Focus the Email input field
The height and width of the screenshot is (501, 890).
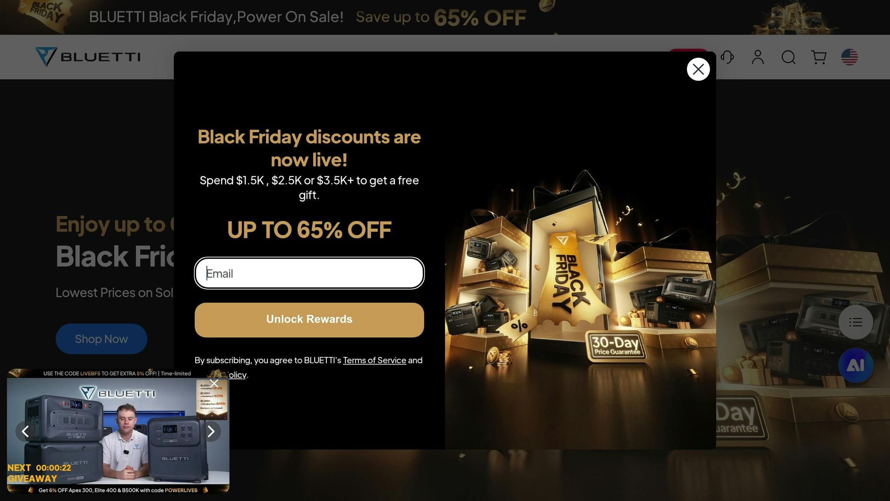(309, 273)
